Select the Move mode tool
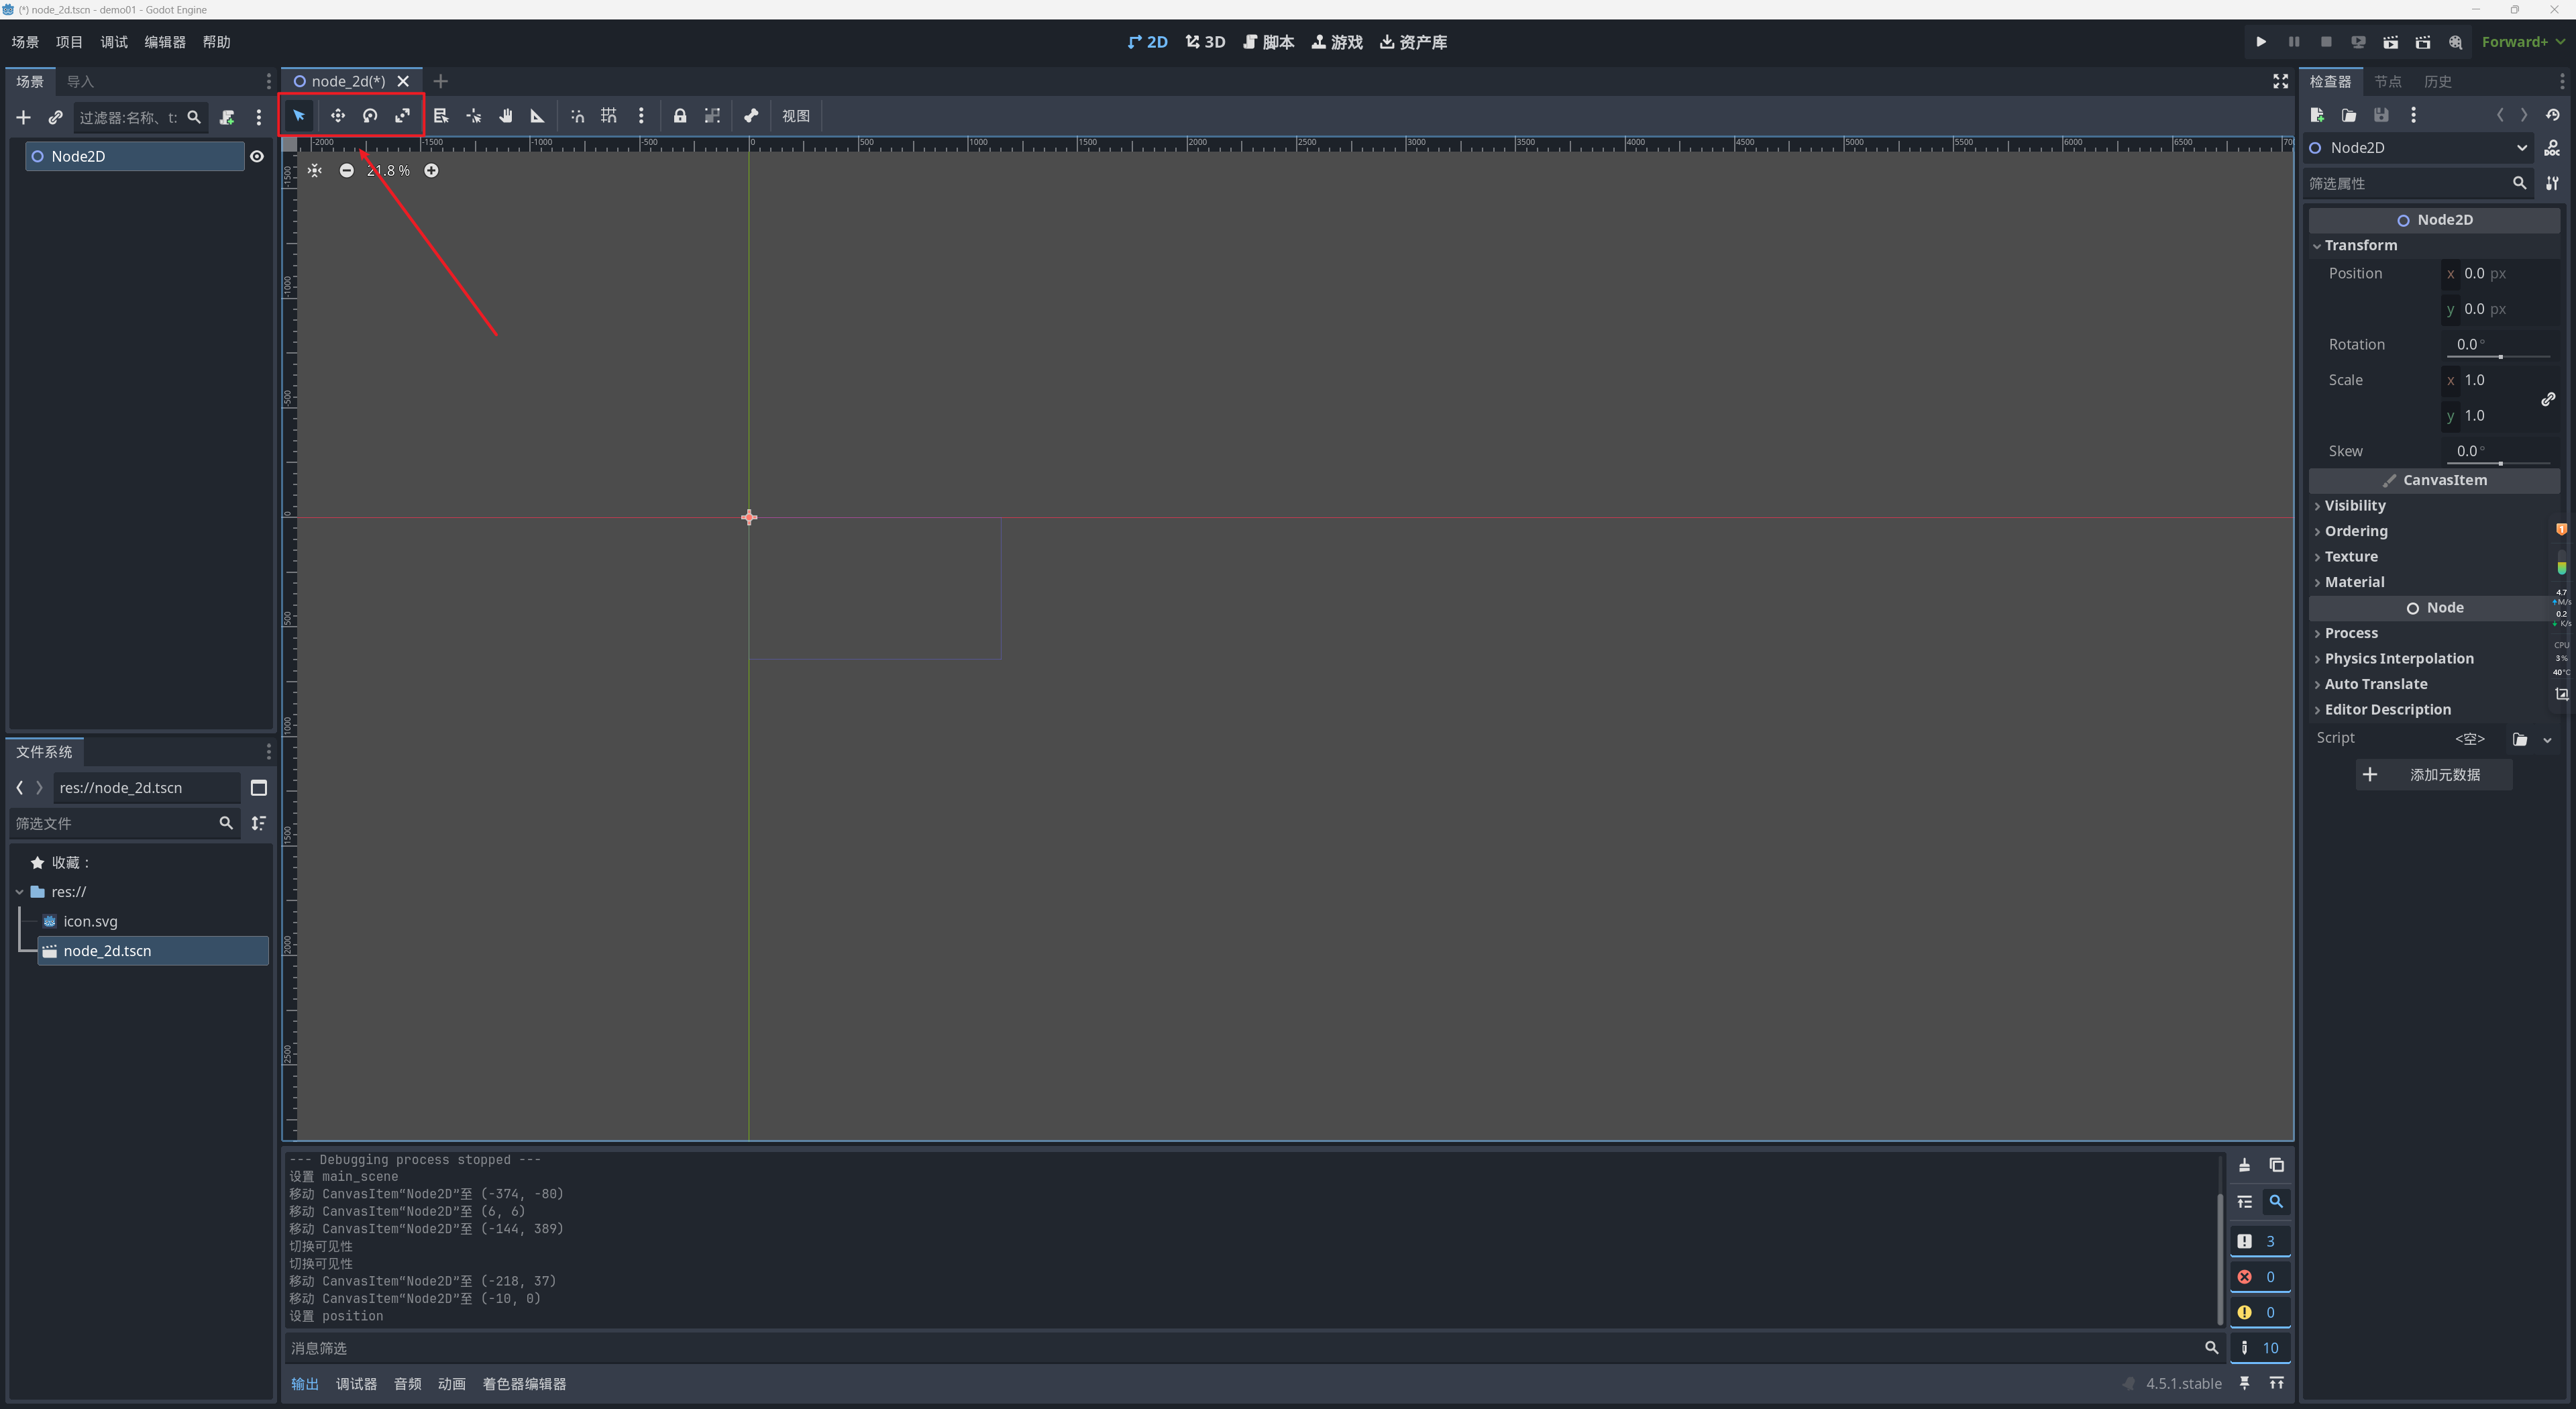The image size is (2576, 1409). [x=337, y=116]
